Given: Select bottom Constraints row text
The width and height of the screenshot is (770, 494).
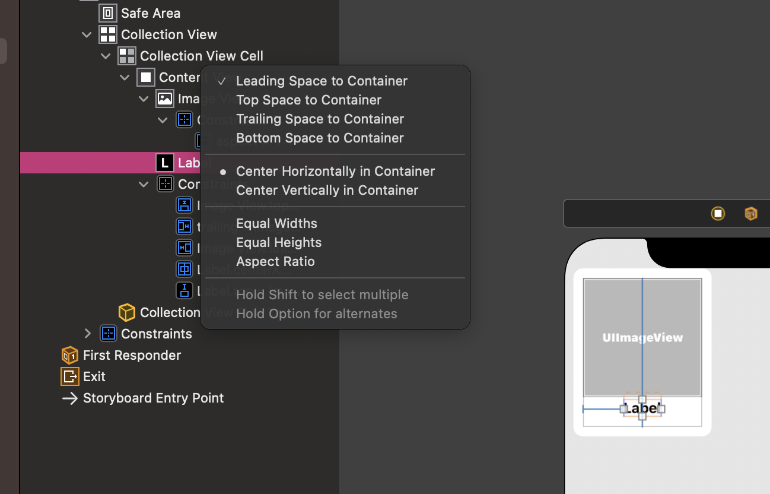Looking at the screenshot, I should click(157, 334).
